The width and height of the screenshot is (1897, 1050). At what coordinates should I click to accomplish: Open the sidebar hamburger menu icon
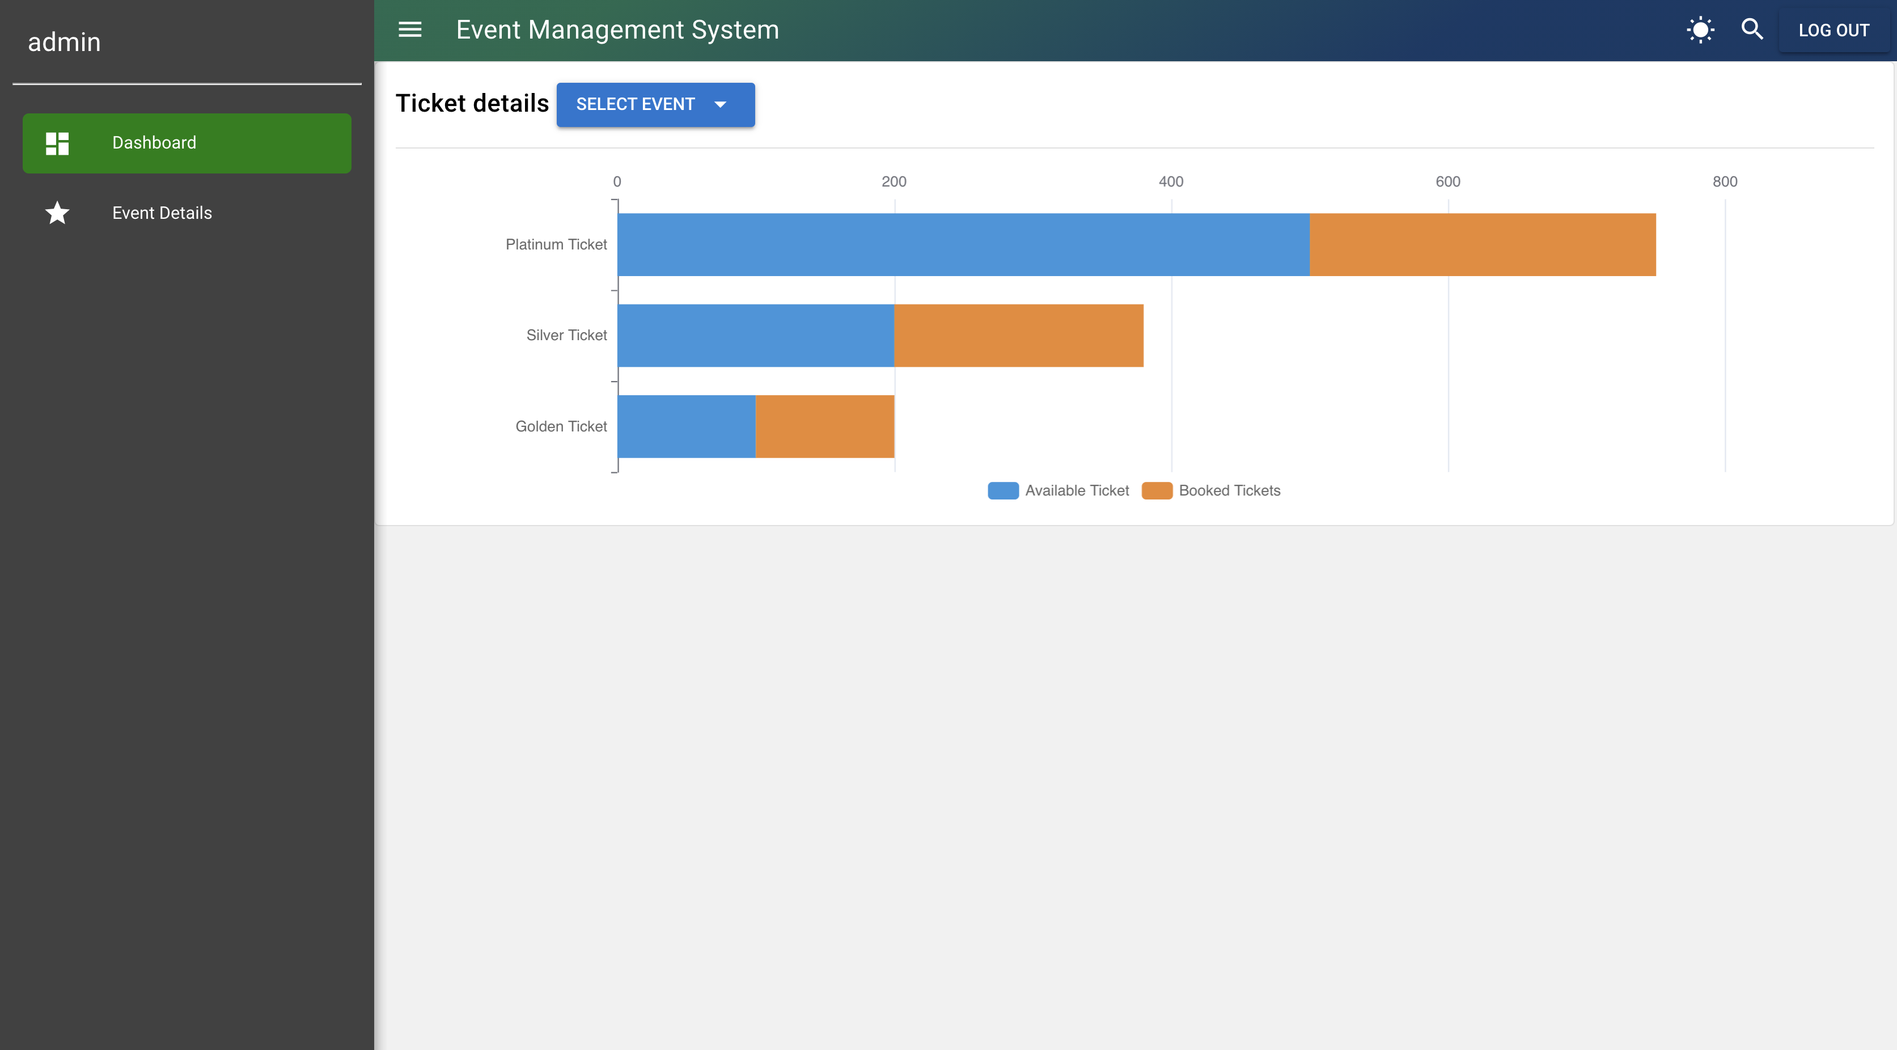[x=409, y=29]
